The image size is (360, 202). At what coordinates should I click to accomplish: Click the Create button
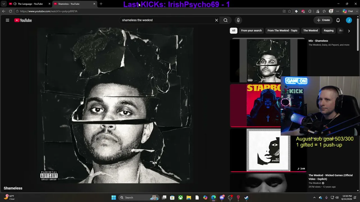[323, 20]
